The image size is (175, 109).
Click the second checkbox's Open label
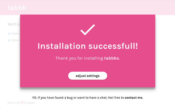pos(15,40)
